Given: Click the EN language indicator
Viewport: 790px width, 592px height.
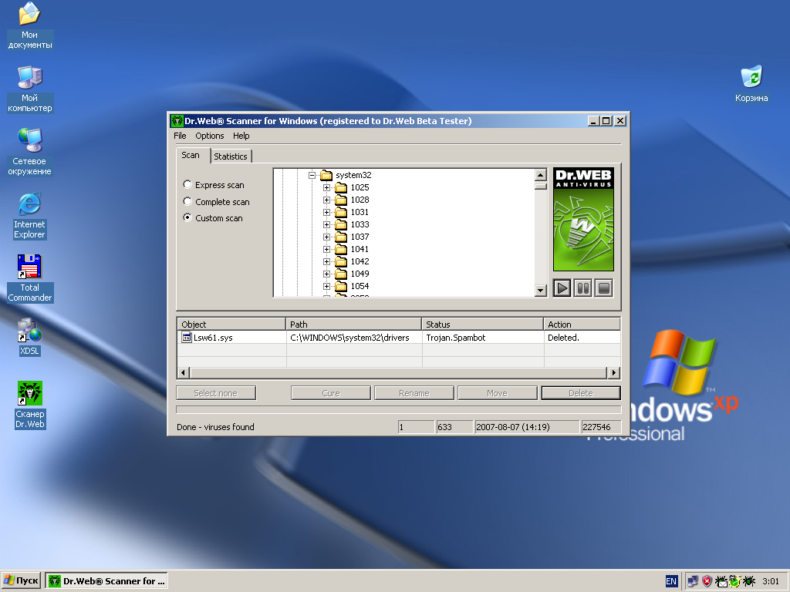Looking at the screenshot, I should tap(671, 581).
